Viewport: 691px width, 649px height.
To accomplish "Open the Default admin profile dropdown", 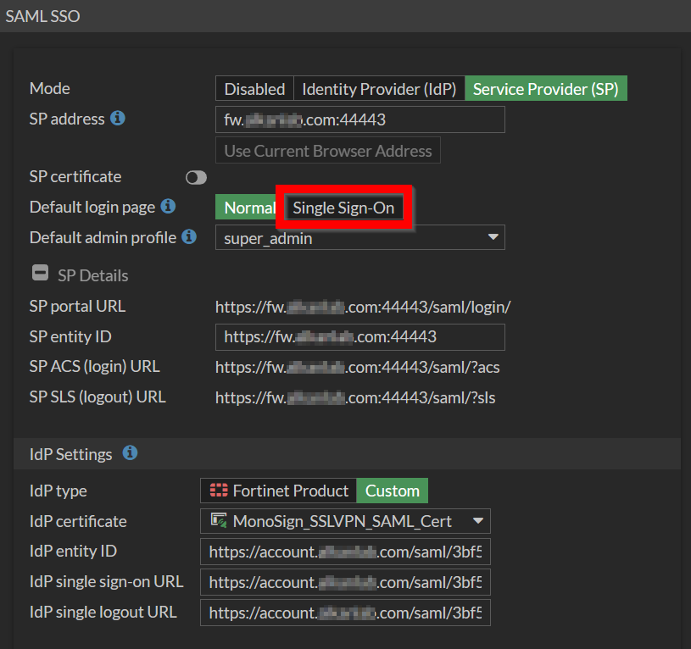I will [360, 238].
